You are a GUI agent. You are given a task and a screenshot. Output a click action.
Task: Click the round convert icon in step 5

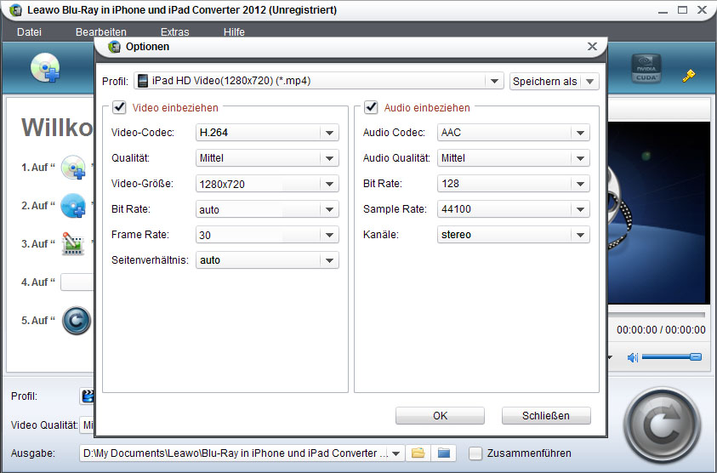tap(77, 321)
